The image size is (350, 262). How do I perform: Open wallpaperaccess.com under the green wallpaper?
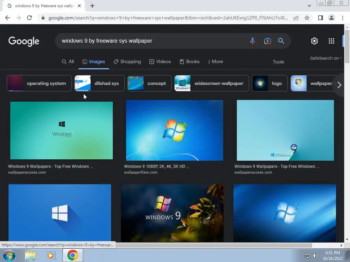(x=27, y=172)
